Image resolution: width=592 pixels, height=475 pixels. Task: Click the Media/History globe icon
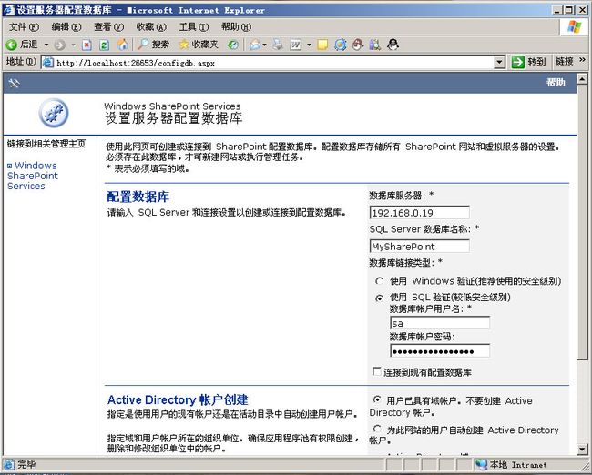pos(233,45)
